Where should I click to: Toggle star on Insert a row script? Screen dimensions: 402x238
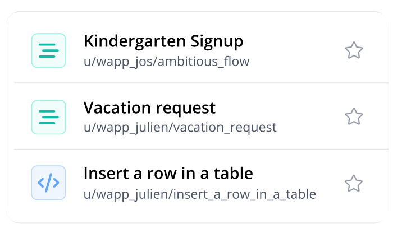click(x=354, y=183)
